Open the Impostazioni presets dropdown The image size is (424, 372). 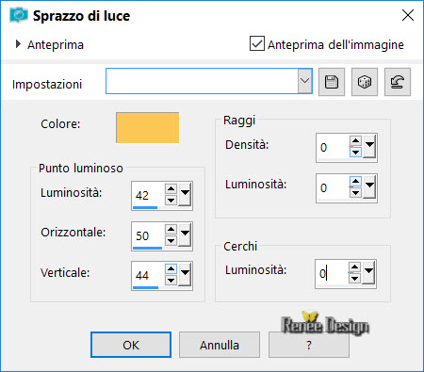coord(304,81)
